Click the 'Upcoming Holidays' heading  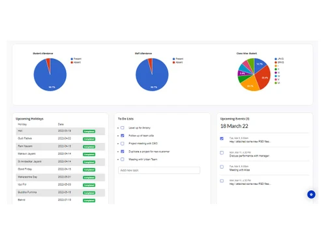(x=29, y=119)
